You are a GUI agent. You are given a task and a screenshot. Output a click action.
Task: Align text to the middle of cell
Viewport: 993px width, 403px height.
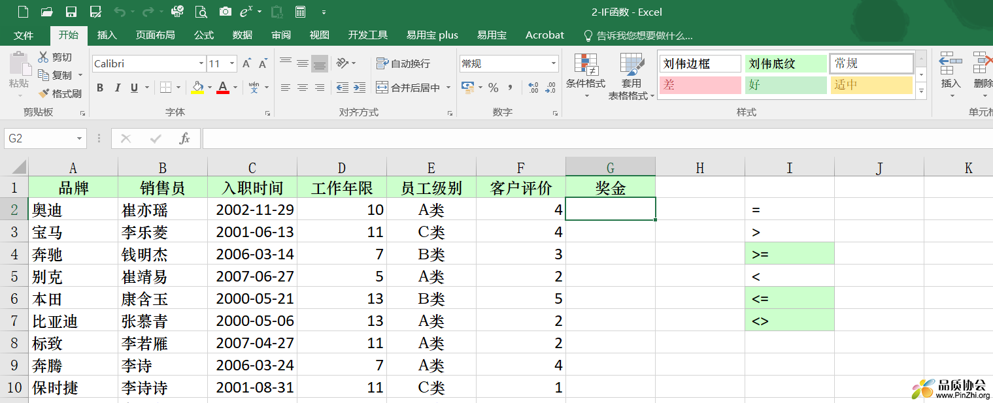coord(303,63)
